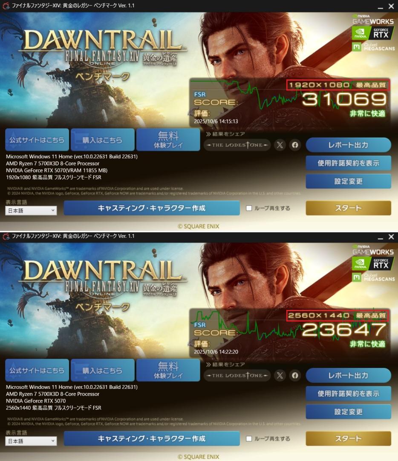This screenshot has width=398, height=461.
Task: Share the 31069 score result on Facebook
Action: [x=295, y=145]
